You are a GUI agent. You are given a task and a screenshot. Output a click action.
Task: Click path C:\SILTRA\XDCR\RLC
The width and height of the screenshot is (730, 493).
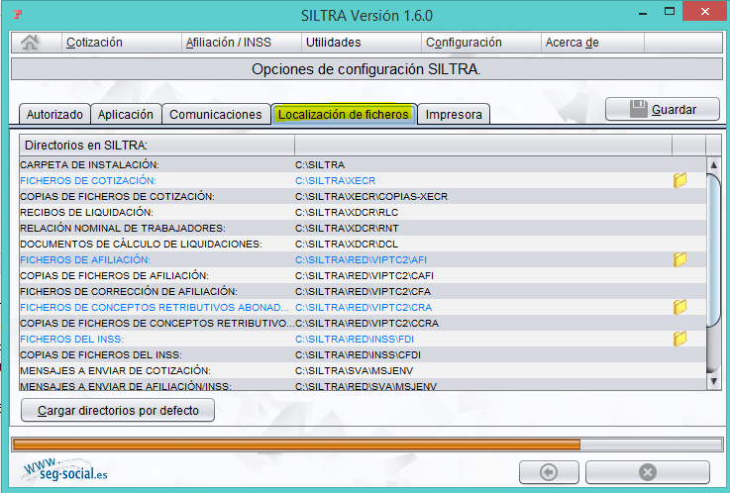(347, 212)
